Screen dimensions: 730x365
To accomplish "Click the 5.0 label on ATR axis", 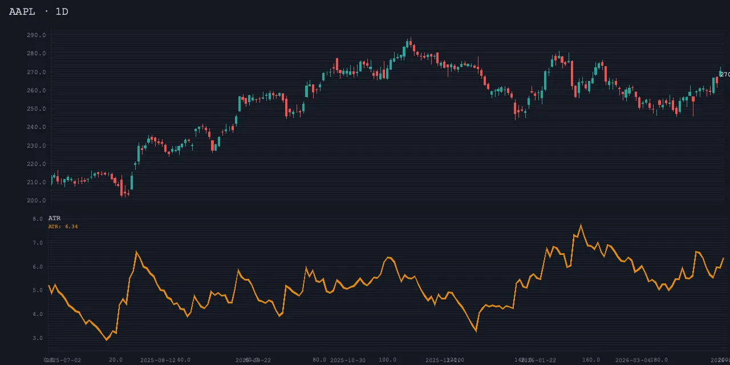I will coord(38,290).
